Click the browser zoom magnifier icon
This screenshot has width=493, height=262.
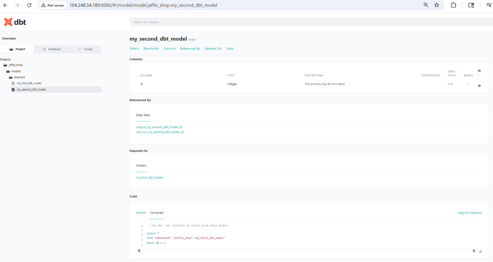[x=426, y=5]
